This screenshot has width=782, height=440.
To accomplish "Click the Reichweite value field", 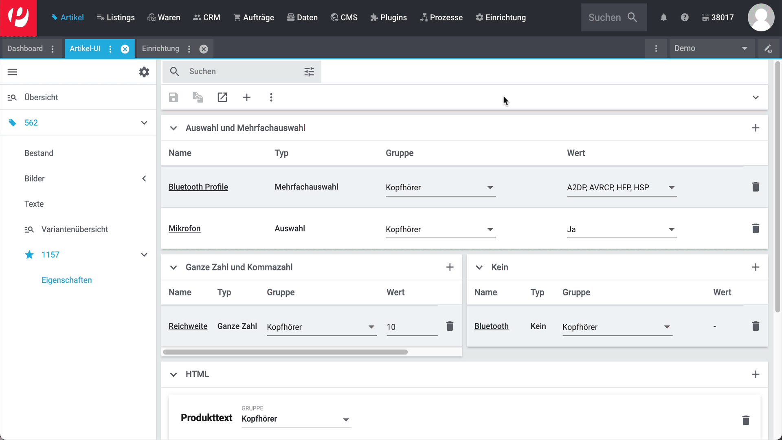I will [x=411, y=327].
